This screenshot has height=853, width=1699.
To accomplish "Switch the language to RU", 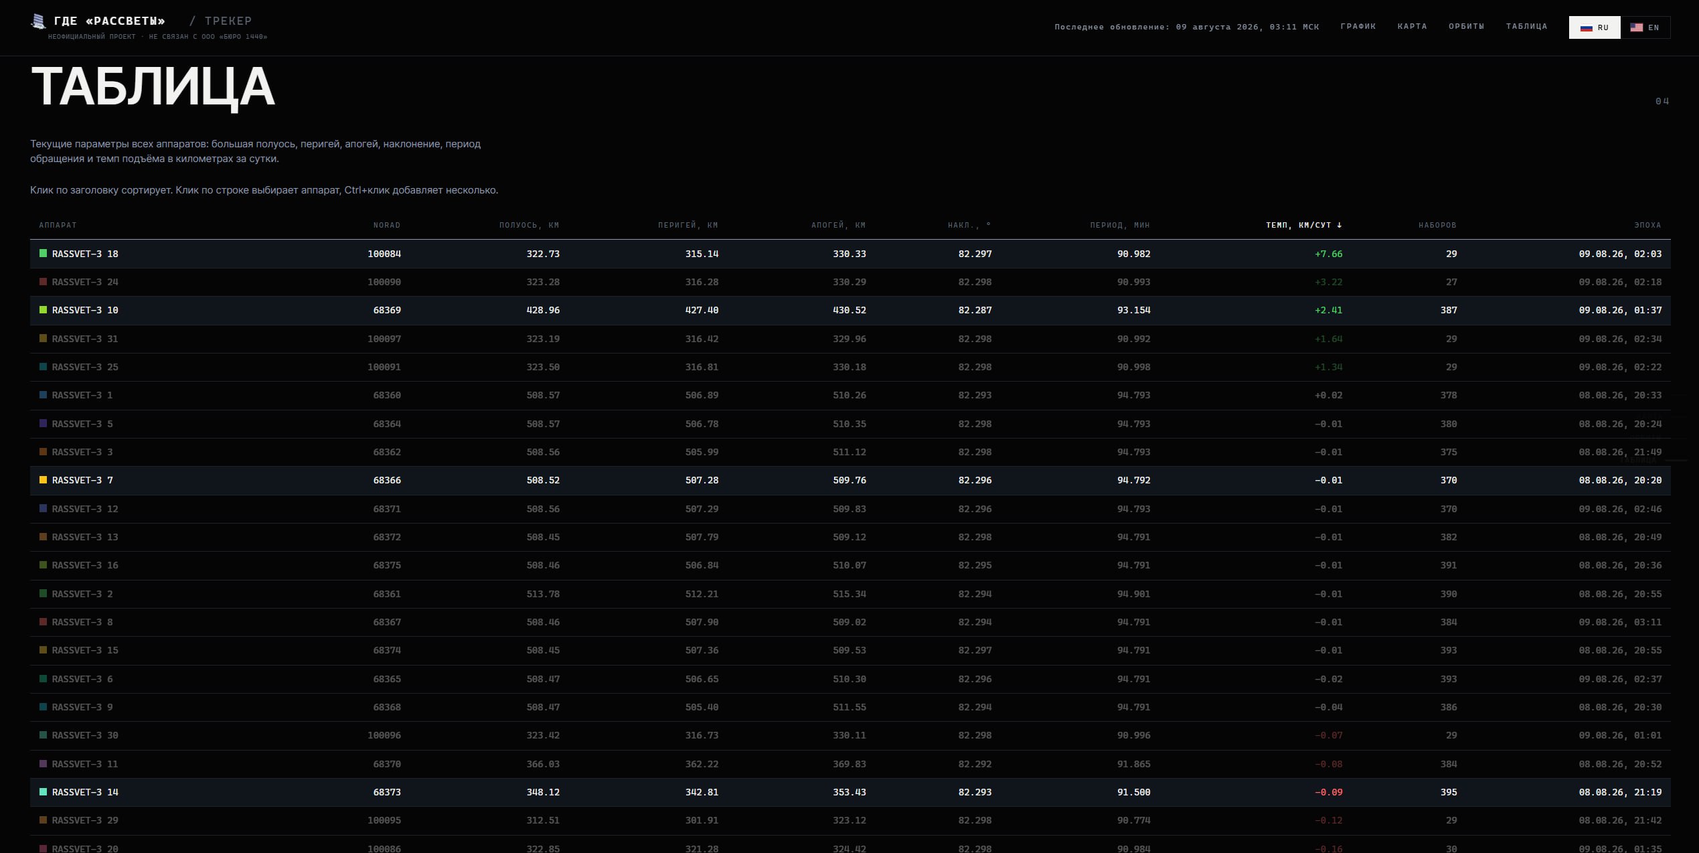I will [1595, 27].
